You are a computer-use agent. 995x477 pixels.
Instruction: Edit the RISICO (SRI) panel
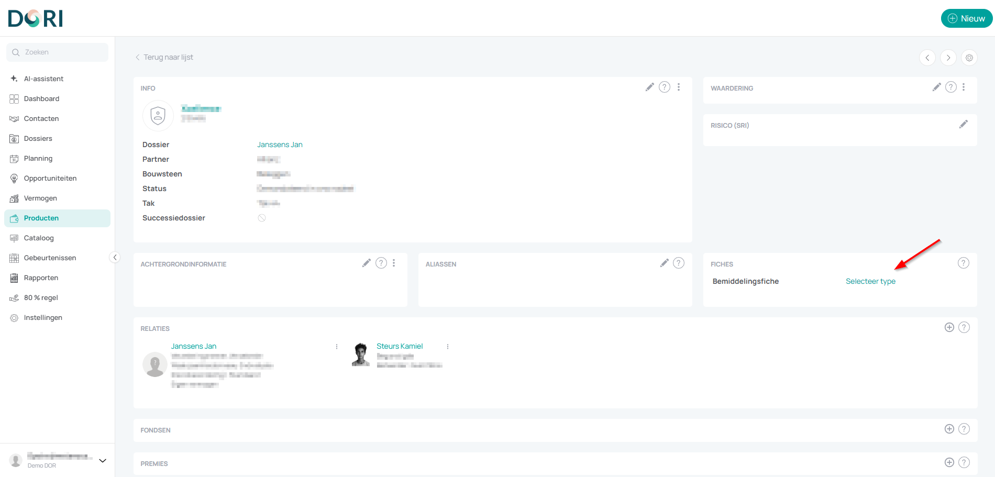point(963,125)
